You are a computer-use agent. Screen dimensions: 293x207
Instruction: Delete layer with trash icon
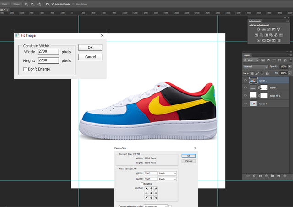(285, 176)
